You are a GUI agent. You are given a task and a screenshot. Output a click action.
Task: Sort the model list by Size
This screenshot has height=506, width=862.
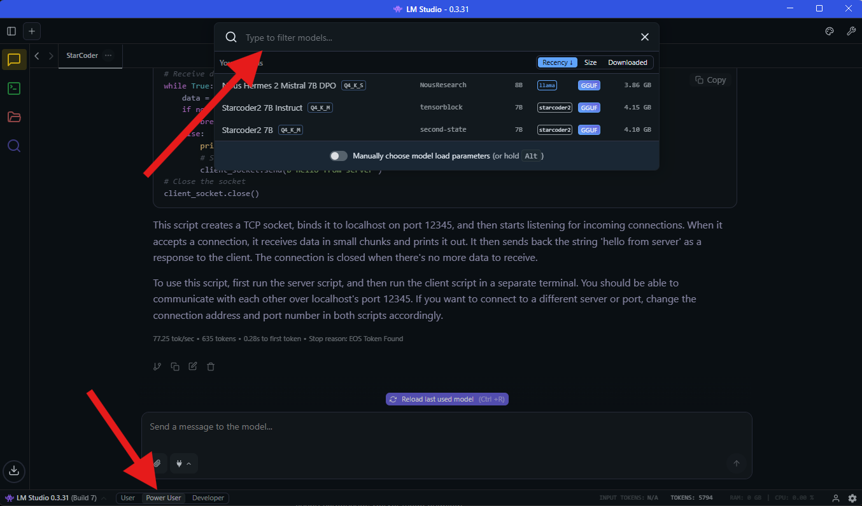(590, 62)
